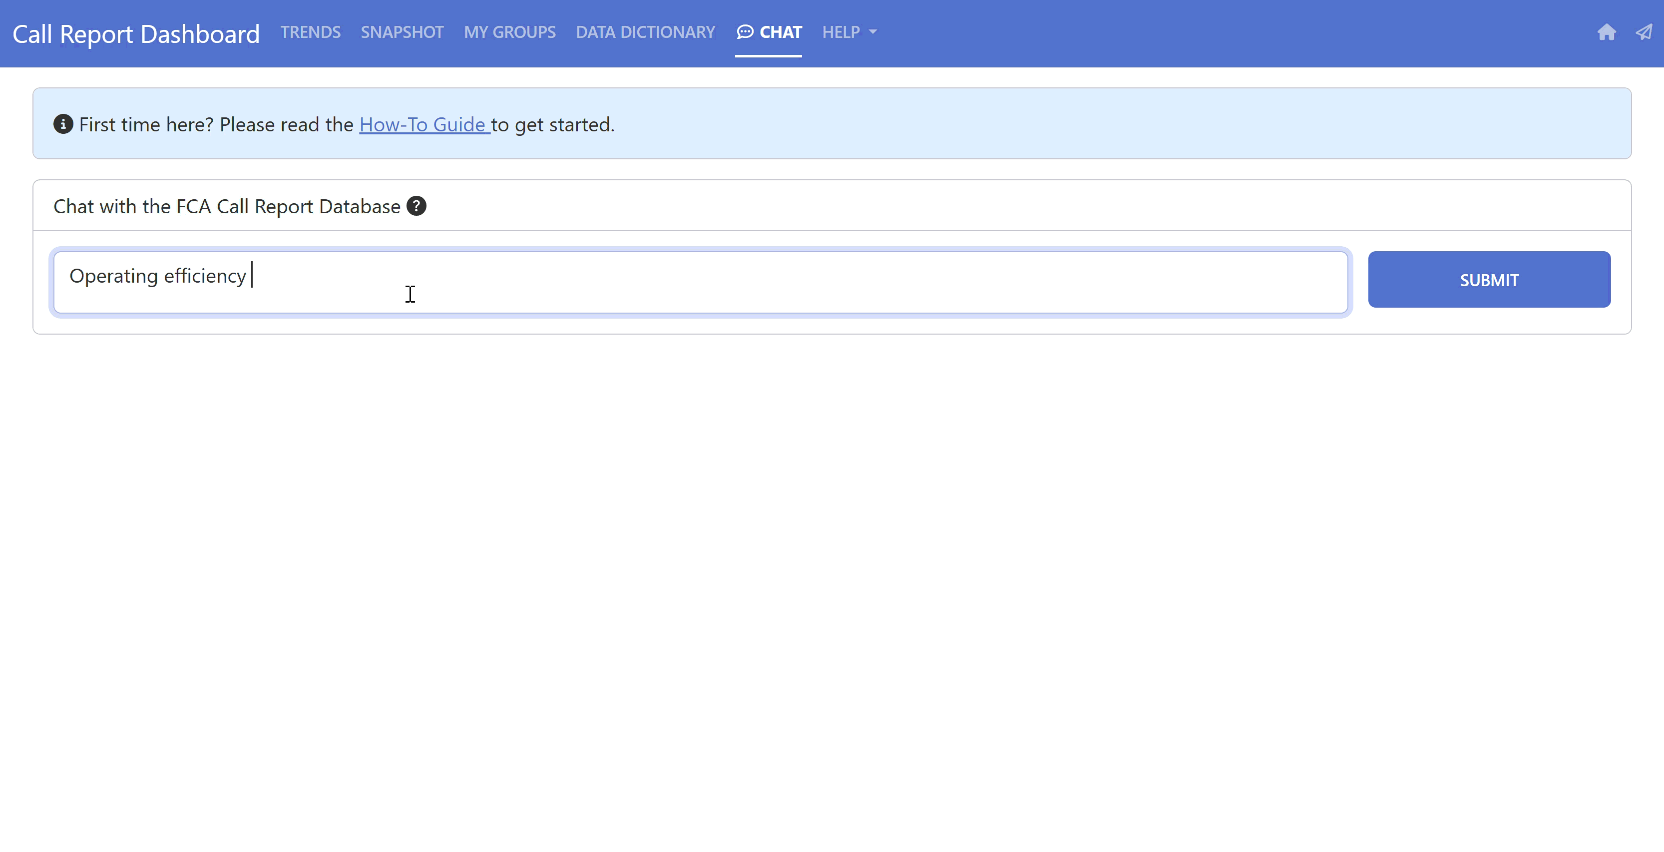Screen dimensions: 1664x852
Task: Click the paper plane send icon
Action: [1644, 32]
